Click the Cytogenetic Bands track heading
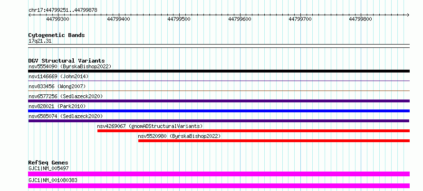This screenshot has width=423, height=191. tap(57, 35)
